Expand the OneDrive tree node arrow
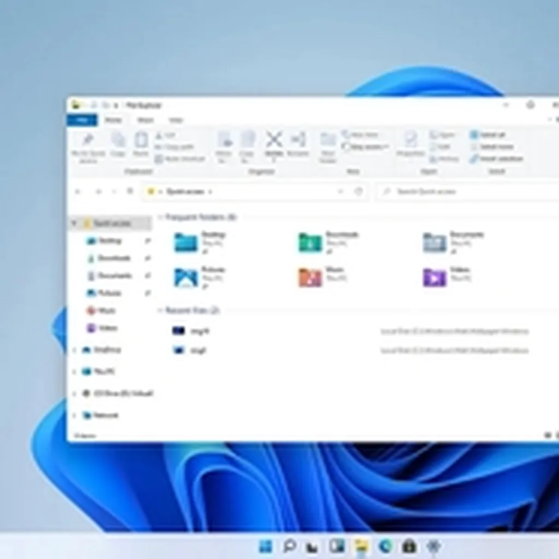 pyautogui.click(x=74, y=350)
